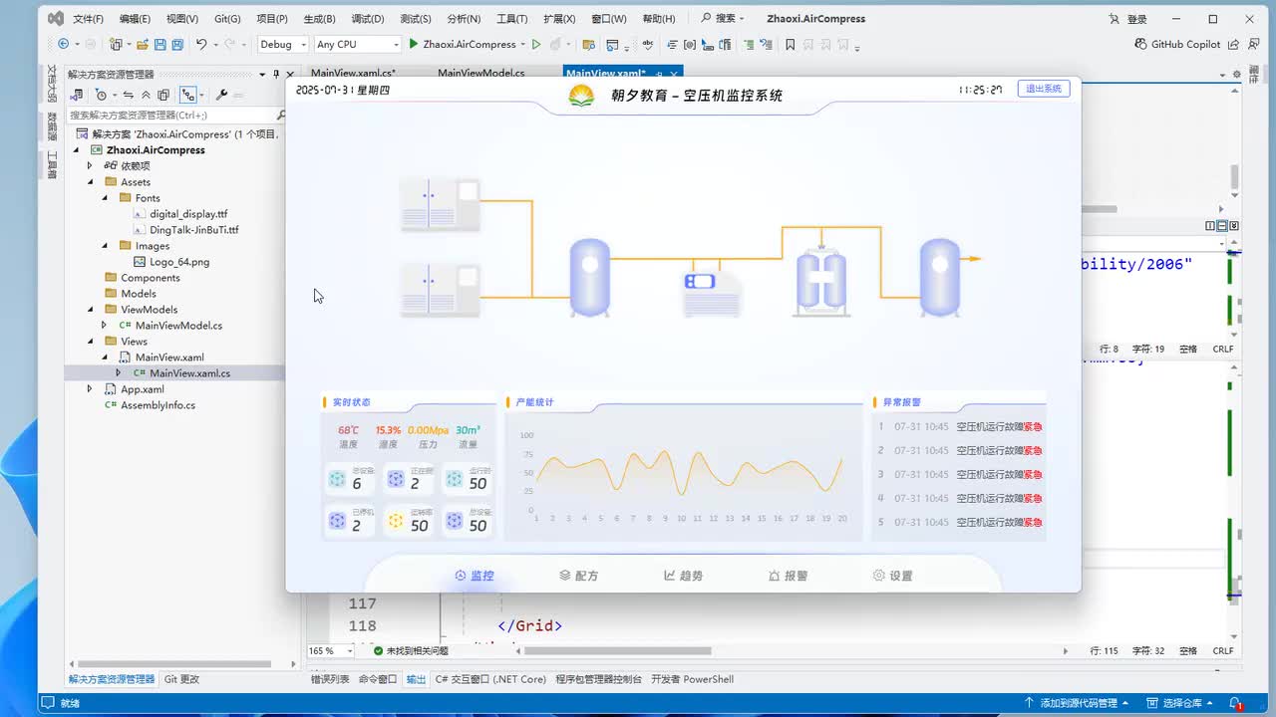This screenshot has height=717, width=1276.
Task: Click the Visual Studio logo icon
Action: point(56,18)
